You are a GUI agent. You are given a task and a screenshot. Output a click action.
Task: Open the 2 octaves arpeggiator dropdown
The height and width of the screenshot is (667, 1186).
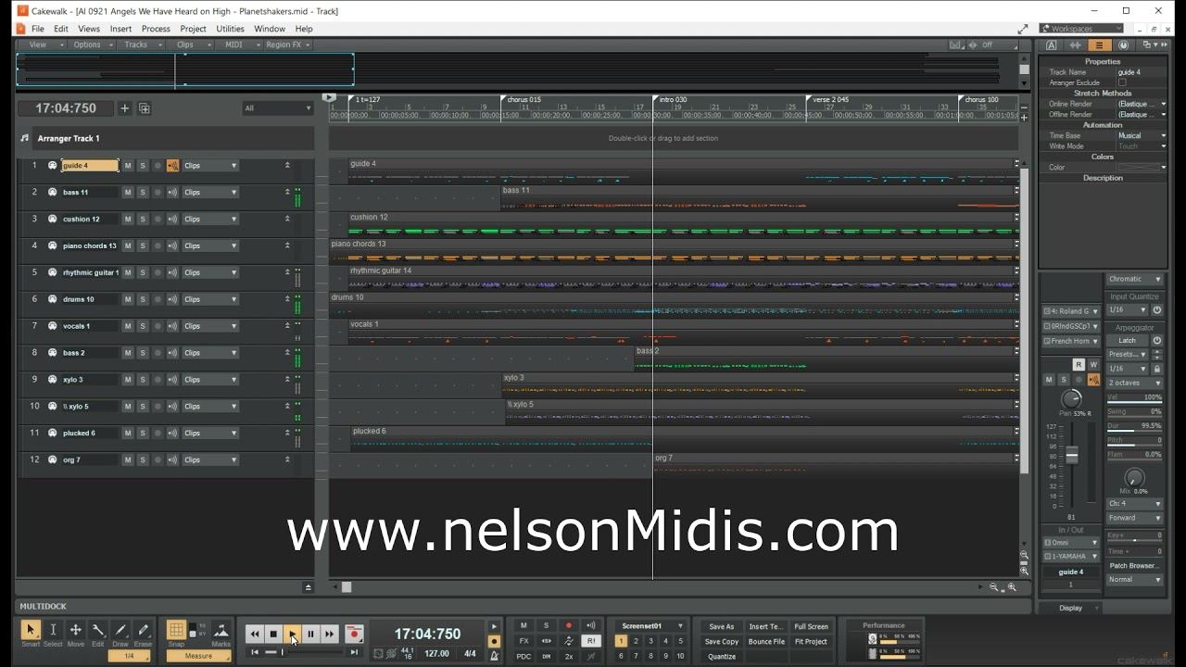pyautogui.click(x=1135, y=383)
